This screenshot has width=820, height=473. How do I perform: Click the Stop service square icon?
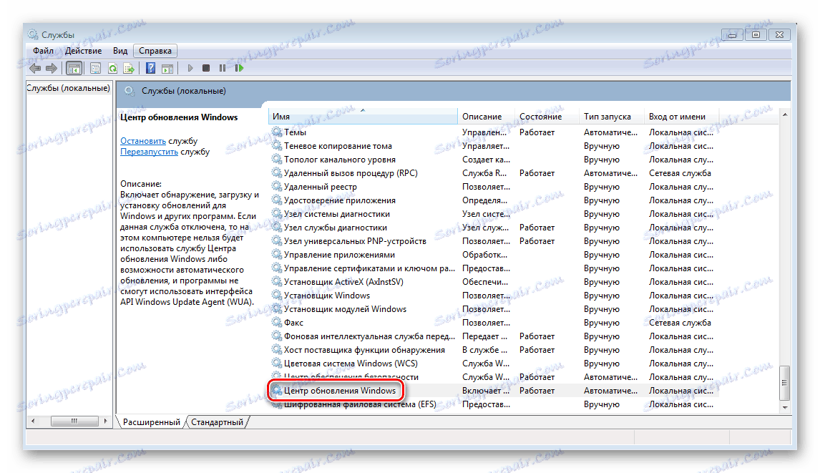coord(205,68)
